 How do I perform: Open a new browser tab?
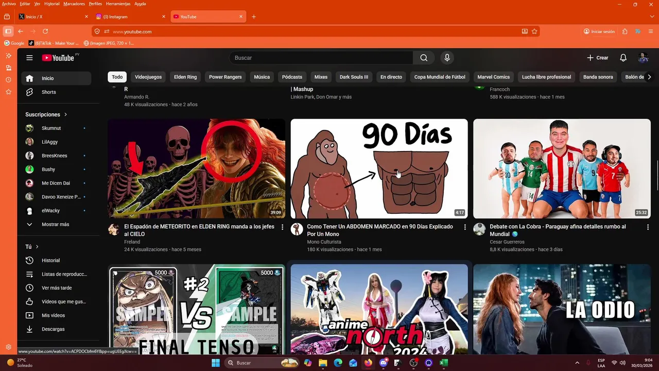pyautogui.click(x=254, y=16)
